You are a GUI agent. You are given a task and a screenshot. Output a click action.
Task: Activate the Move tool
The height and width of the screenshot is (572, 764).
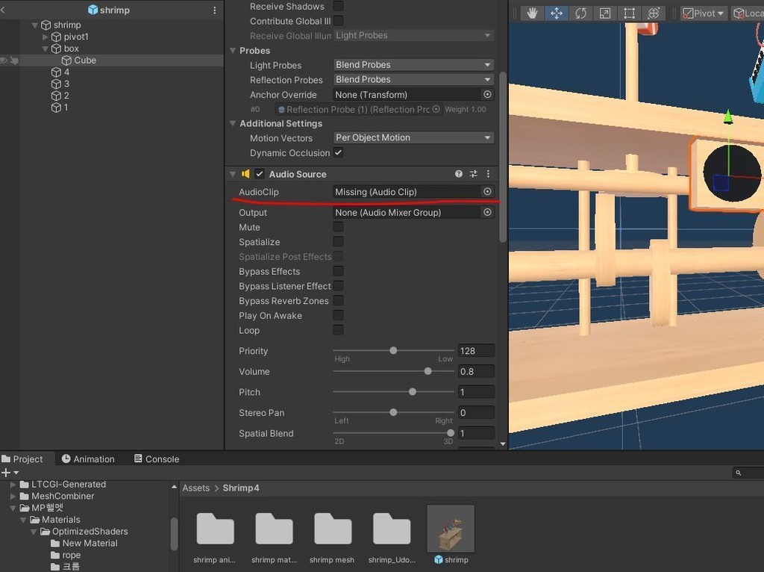[557, 13]
